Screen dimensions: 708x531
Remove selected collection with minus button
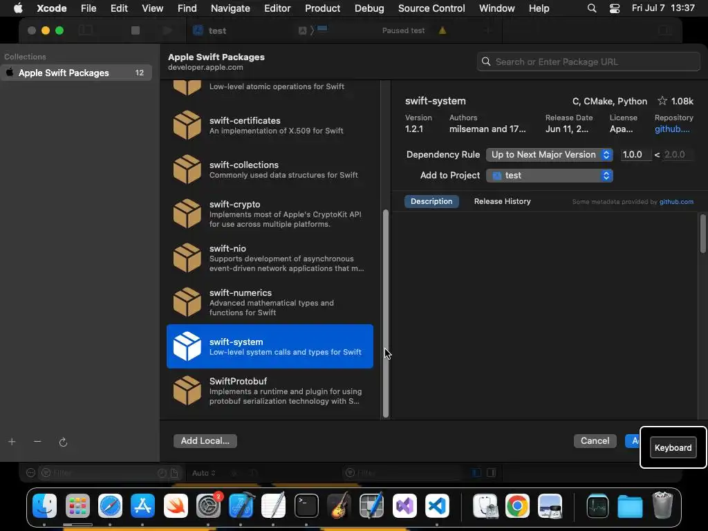[37, 442]
